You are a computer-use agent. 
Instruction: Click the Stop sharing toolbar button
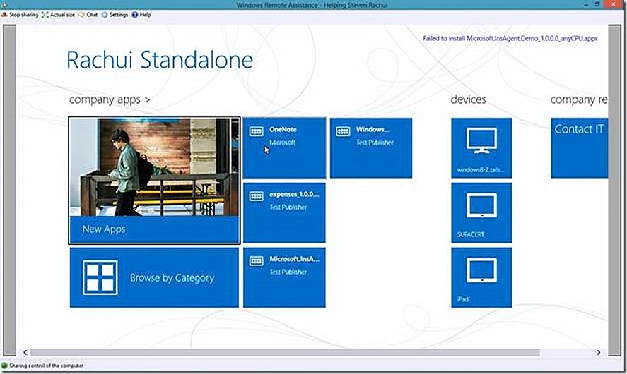pyautogui.click(x=20, y=14)
